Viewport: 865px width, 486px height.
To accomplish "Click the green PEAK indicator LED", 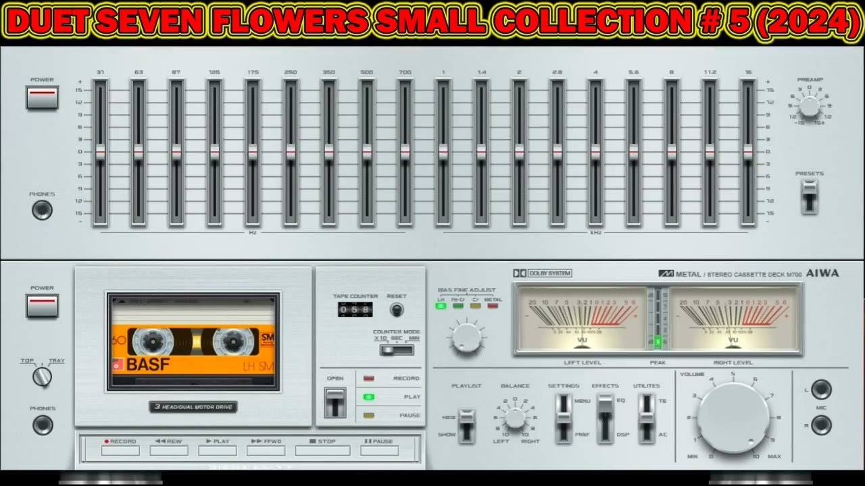I will 658,342.
